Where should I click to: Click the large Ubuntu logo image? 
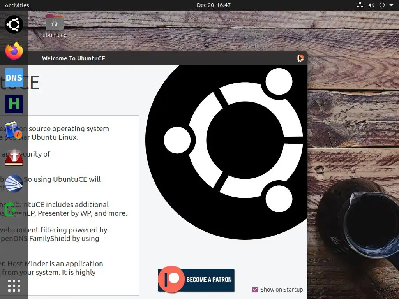pyautogui.click(x=226, y=153)
